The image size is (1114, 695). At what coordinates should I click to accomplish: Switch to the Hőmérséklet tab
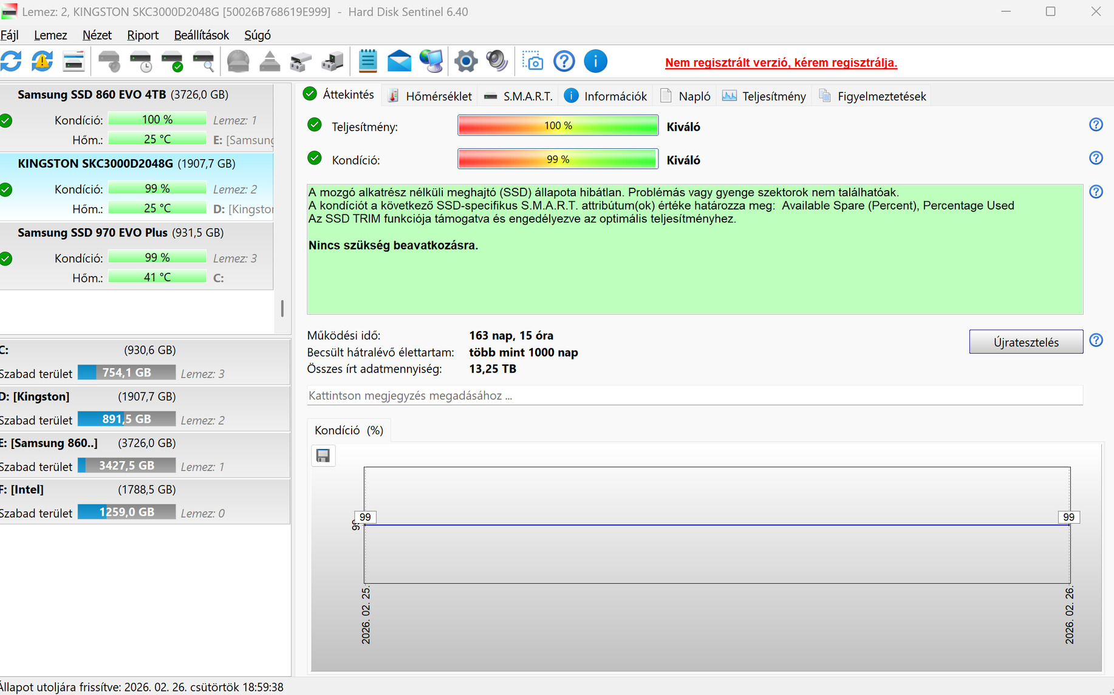(430, 96)
